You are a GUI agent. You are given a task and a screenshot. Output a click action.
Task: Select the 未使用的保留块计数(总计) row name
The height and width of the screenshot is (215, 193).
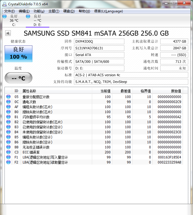[x=43, y=132]
